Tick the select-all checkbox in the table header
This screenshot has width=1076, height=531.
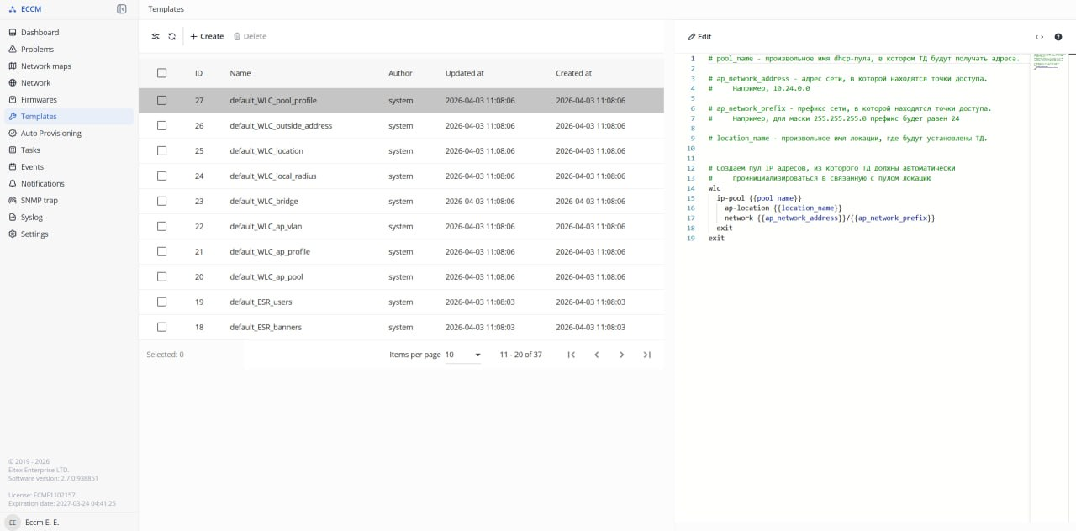162,73
